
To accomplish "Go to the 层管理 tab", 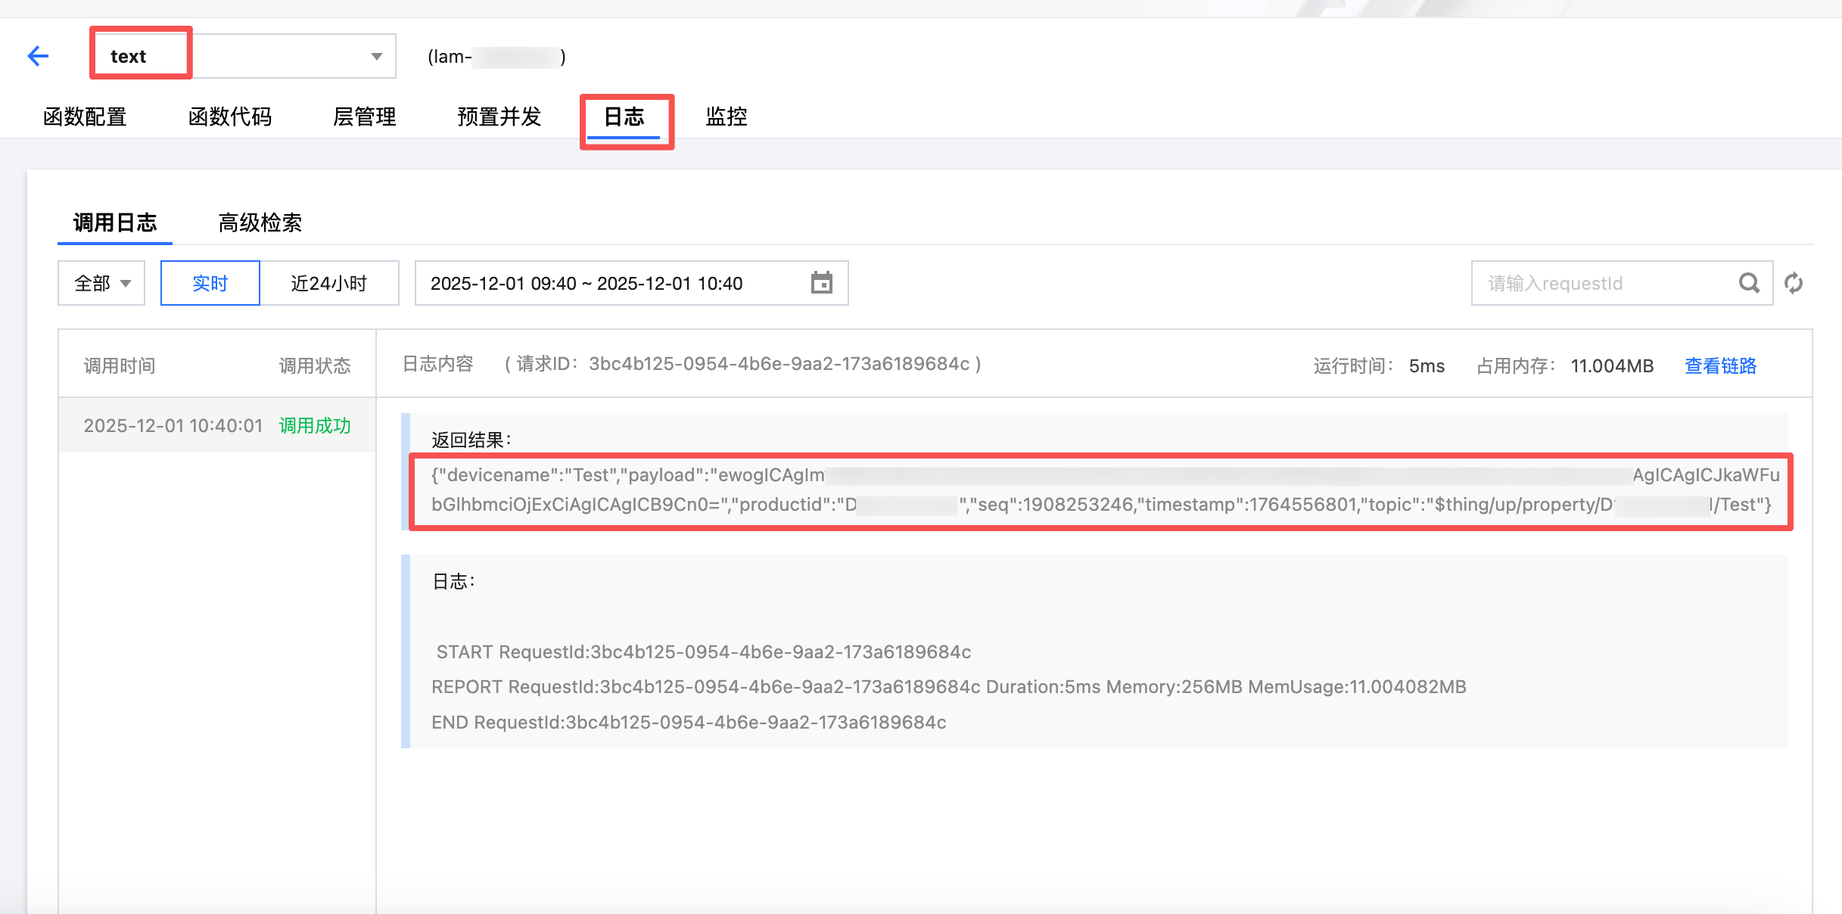I will (364, 117).
